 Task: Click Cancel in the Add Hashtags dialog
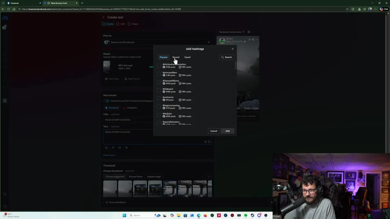click(x=214, y=131)
